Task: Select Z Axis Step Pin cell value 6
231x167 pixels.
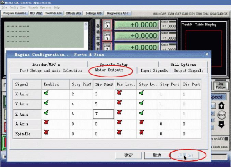Action: pyautogui.click(x=81, y=114)
